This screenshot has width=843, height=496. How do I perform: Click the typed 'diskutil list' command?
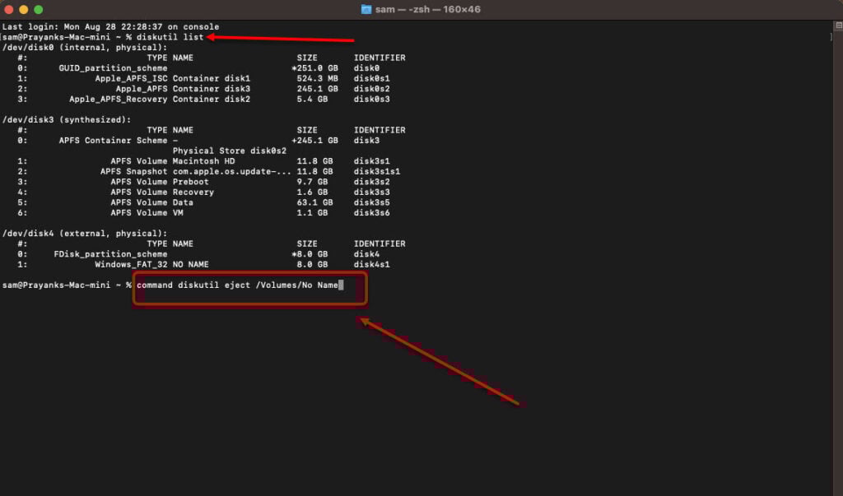tap(170, 37)
